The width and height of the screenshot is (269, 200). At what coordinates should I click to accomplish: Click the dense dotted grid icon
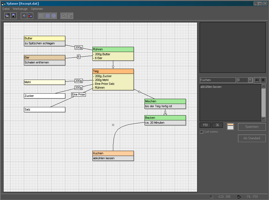(x=47, y=16)
